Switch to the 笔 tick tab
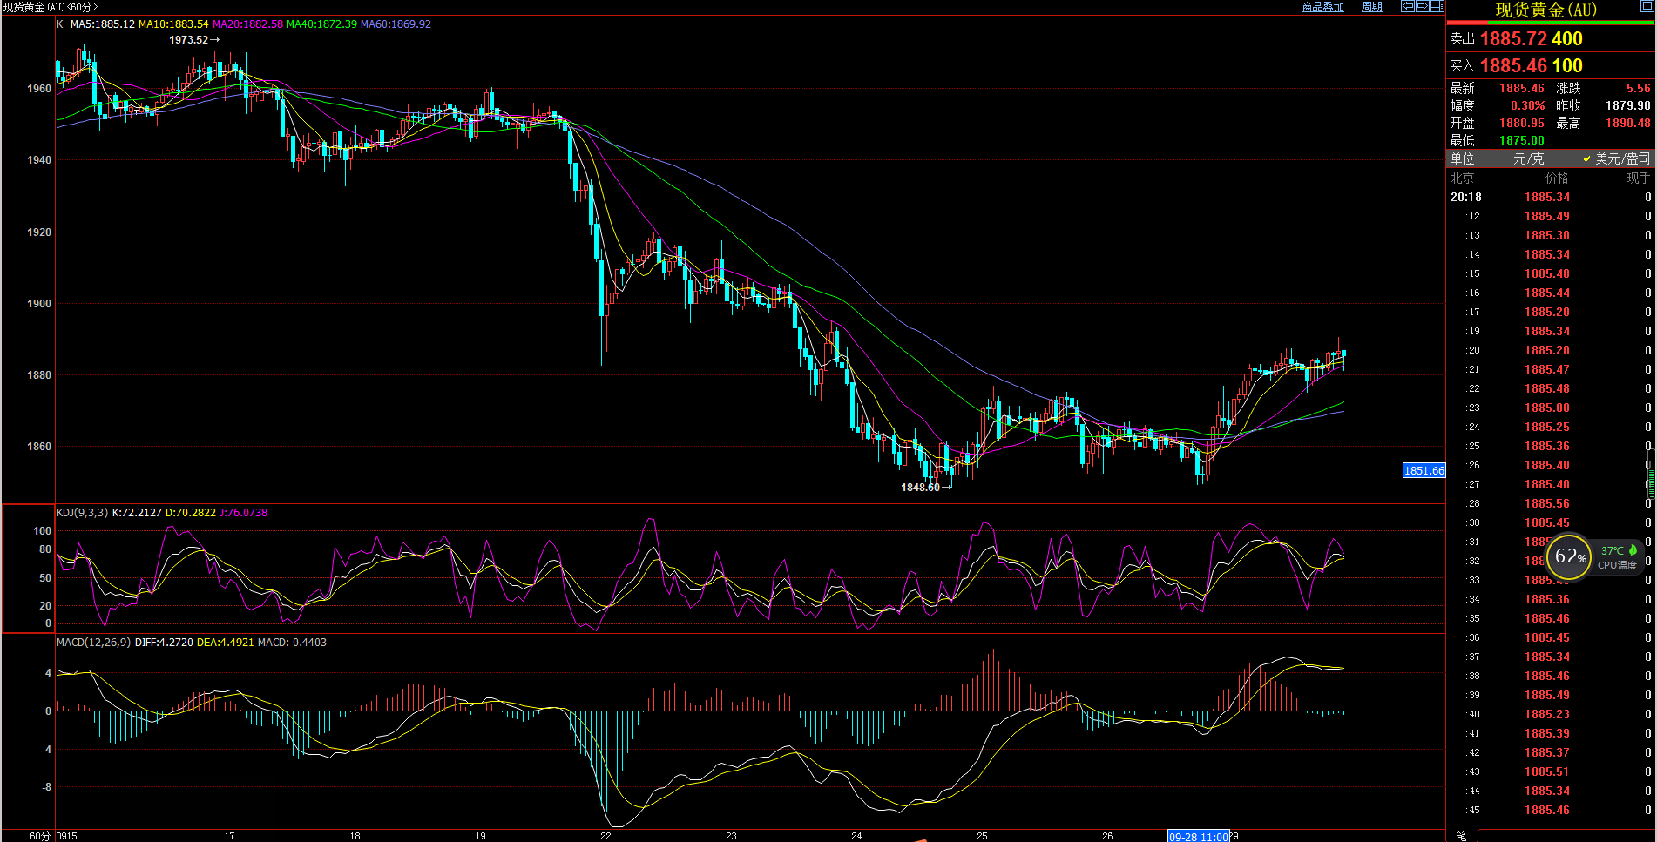 (1462, 835)
